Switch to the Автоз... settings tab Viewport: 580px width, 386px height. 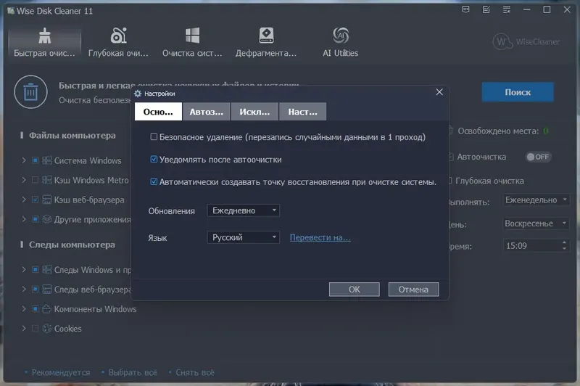point(207,112)
